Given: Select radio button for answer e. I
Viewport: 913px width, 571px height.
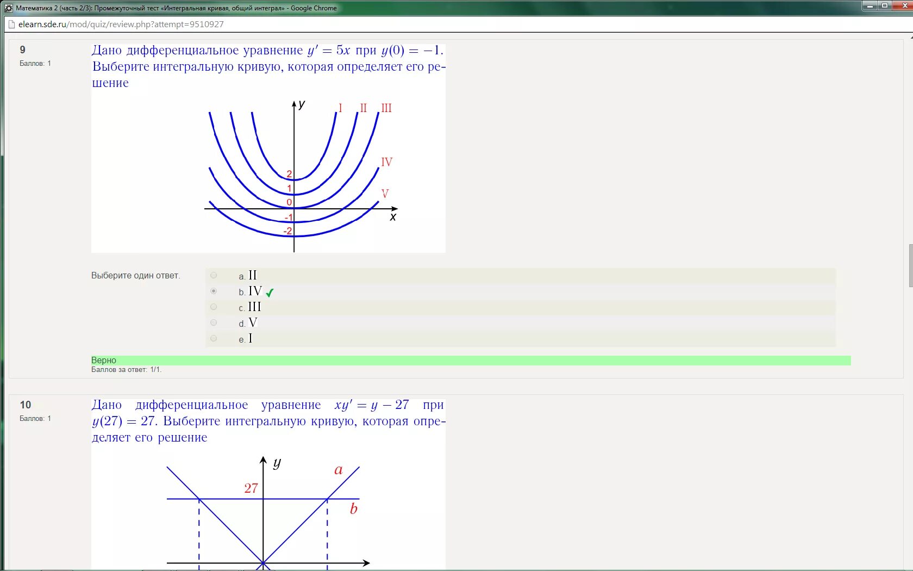Looking at the screenshot, I should 214,338.
